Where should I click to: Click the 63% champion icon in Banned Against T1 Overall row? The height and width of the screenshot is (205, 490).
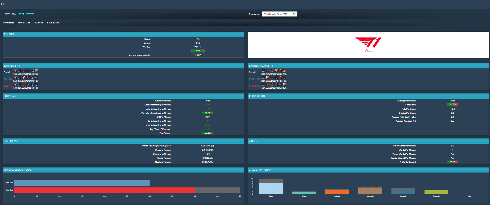(272, 71)
